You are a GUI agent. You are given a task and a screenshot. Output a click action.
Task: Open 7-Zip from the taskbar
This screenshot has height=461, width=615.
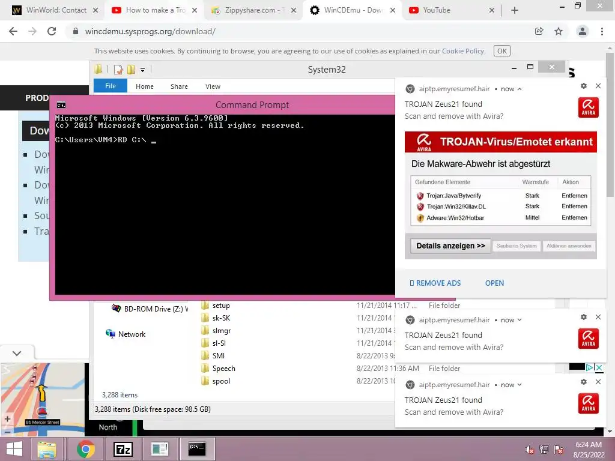123,449
